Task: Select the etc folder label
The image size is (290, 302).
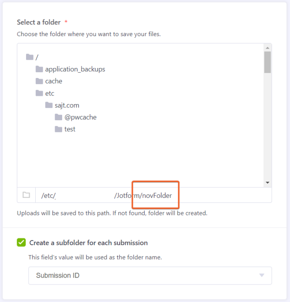Action: point(50,93)
